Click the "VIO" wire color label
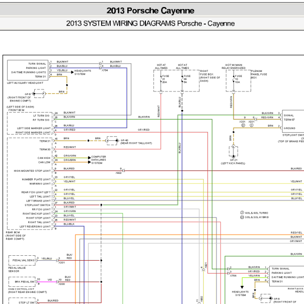The height and width of the screenshot is (304, 304). tap(50, 280)
